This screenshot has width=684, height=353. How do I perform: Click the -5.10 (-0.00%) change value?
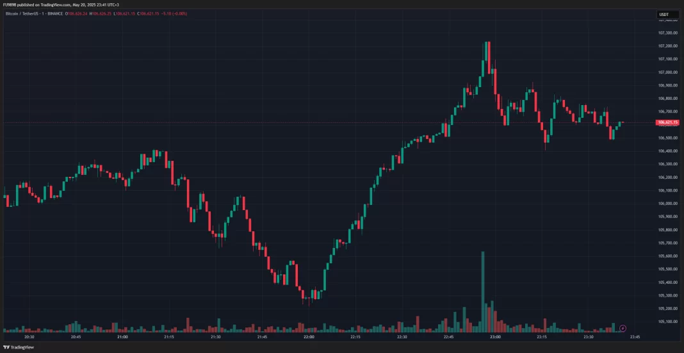(174, 15)
